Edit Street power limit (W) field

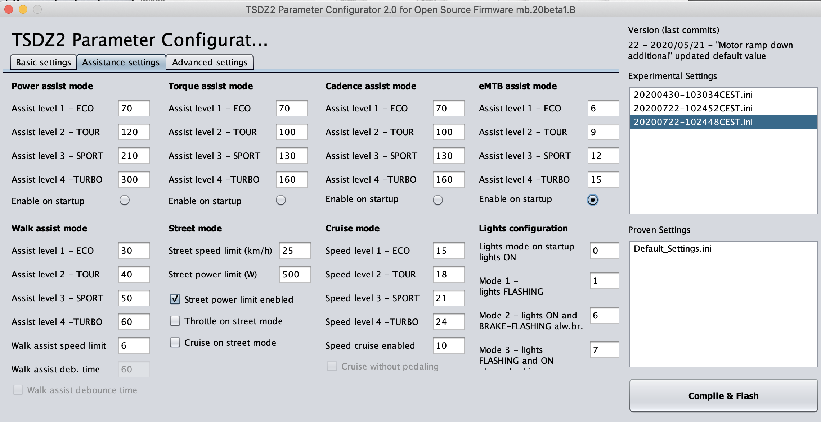pyautogui.click(x=295, y=274)
